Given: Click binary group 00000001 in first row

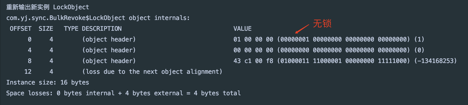Looking at the screenshot, I should [x=295, y=39].
